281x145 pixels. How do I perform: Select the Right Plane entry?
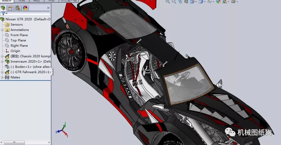tap(19, 45)
